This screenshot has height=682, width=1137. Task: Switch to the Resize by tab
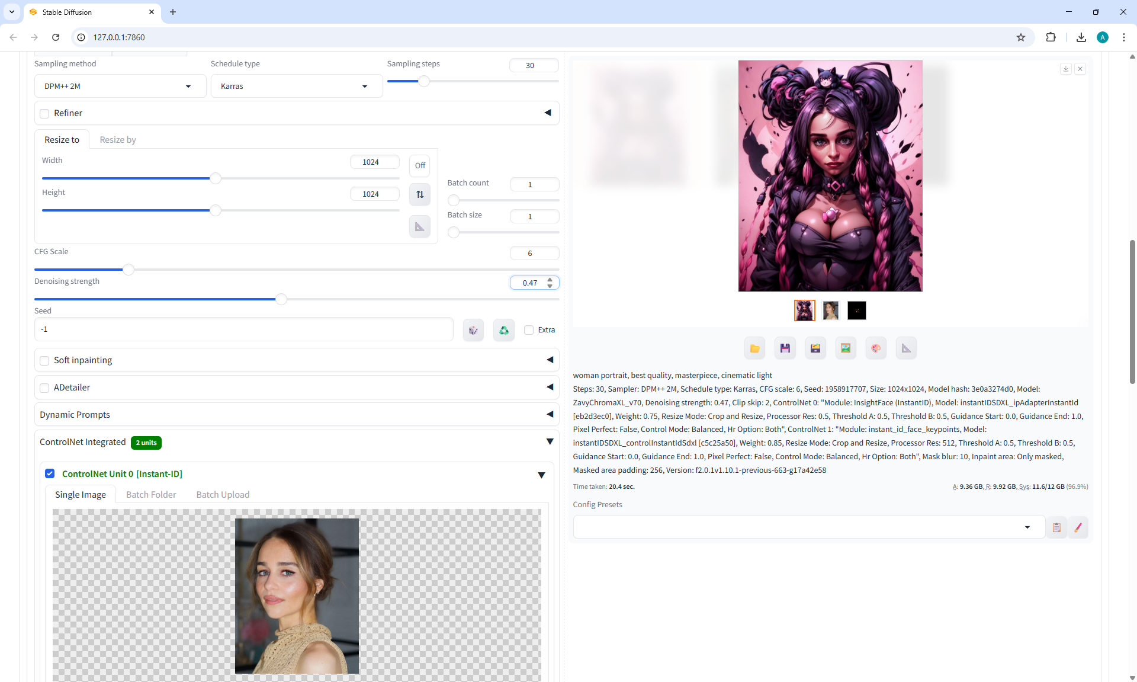118,140
